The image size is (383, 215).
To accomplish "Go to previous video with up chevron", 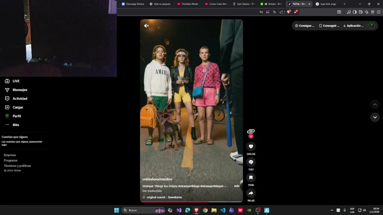I will point(375,105).
